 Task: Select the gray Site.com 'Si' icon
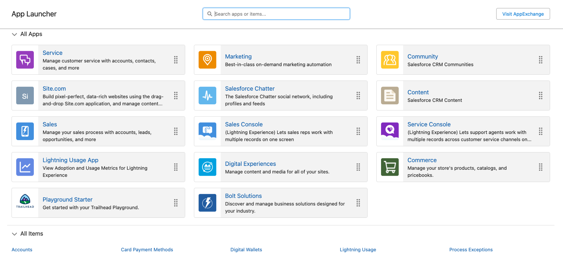[25, 96]
